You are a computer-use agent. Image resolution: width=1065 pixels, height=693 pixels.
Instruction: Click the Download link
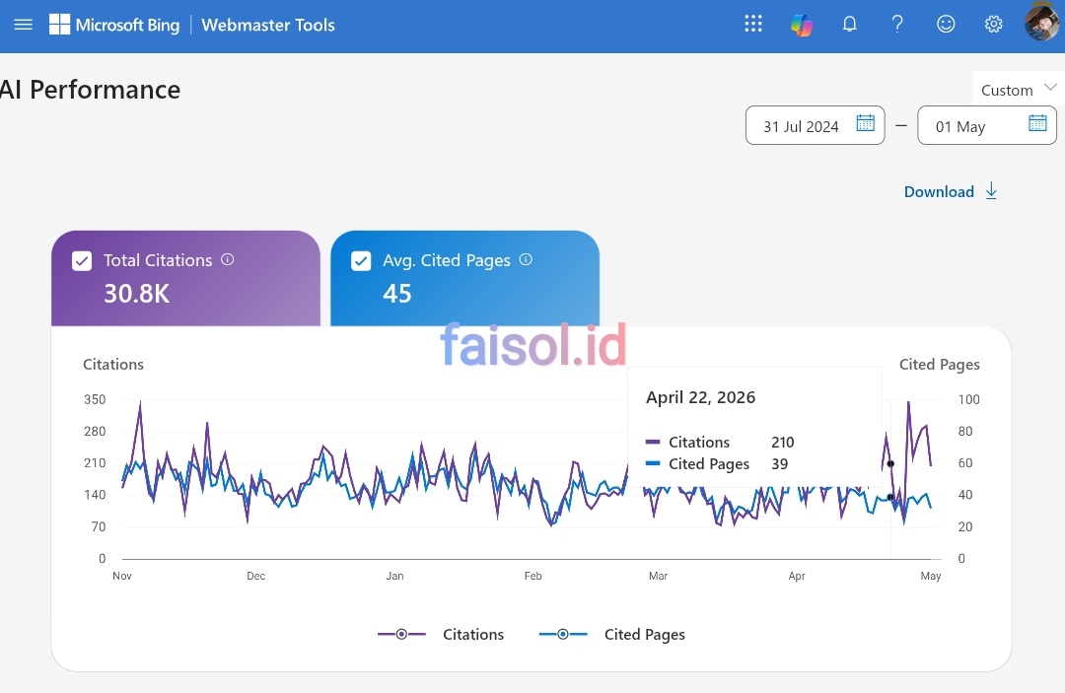coord(951,191)
